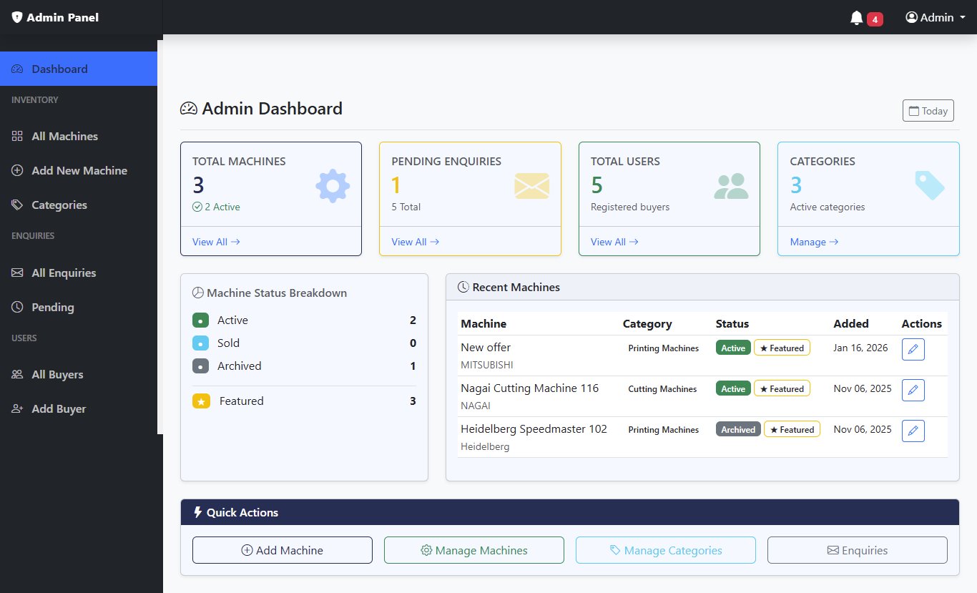Click the gear icon on Total Machines card
Image resolution: width=977 pixels, height=593 pixels.
[332, 185]
